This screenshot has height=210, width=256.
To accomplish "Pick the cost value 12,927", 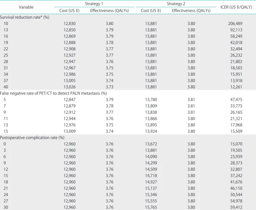I will pyautogui.click(x=70, y=55).
